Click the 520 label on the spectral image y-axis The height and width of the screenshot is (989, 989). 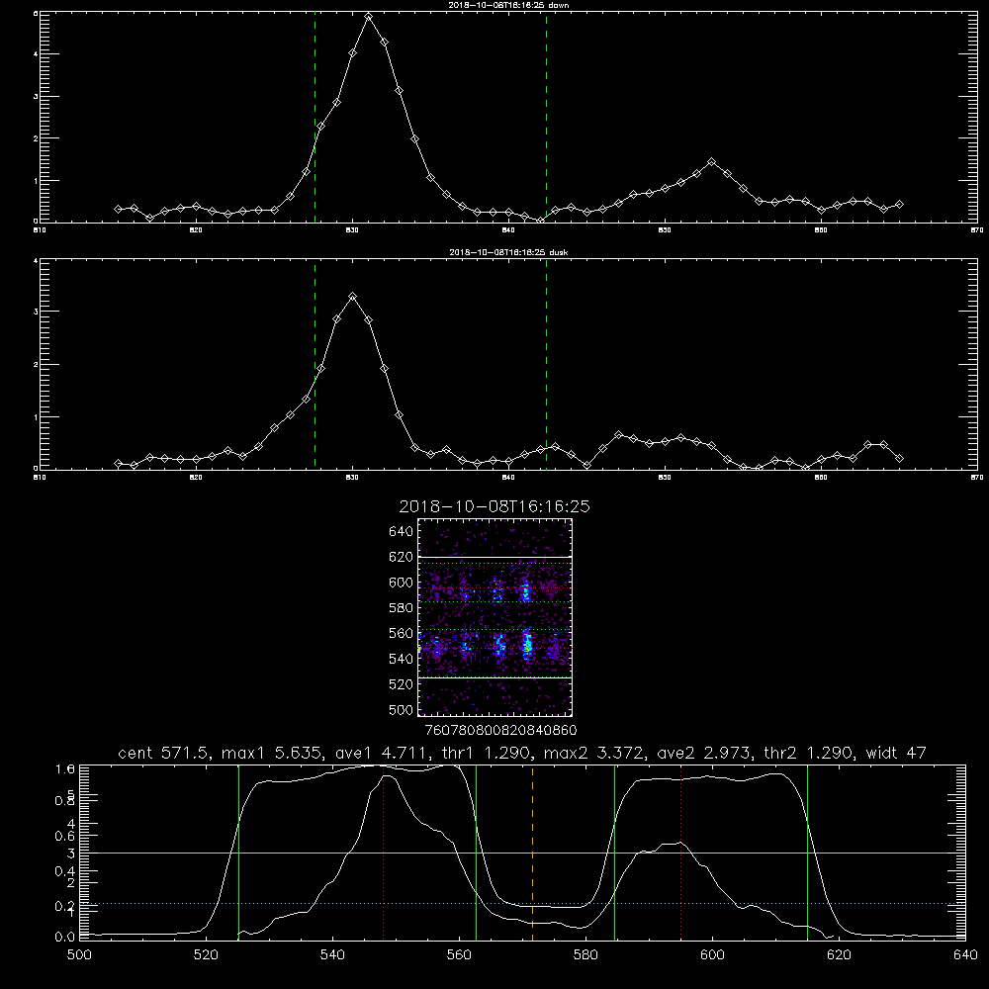401,684
